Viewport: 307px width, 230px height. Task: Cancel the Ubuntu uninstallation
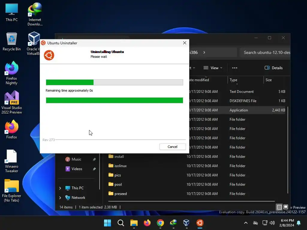172,147
